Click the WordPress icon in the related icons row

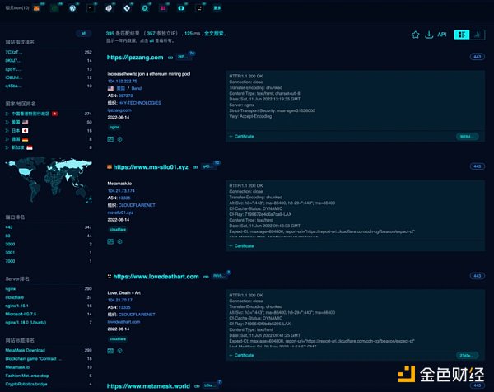(x=73, y=8)
